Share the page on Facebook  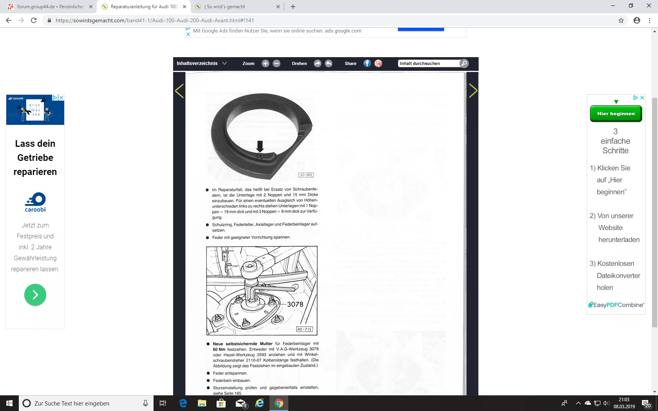click(x=367, y=63)
